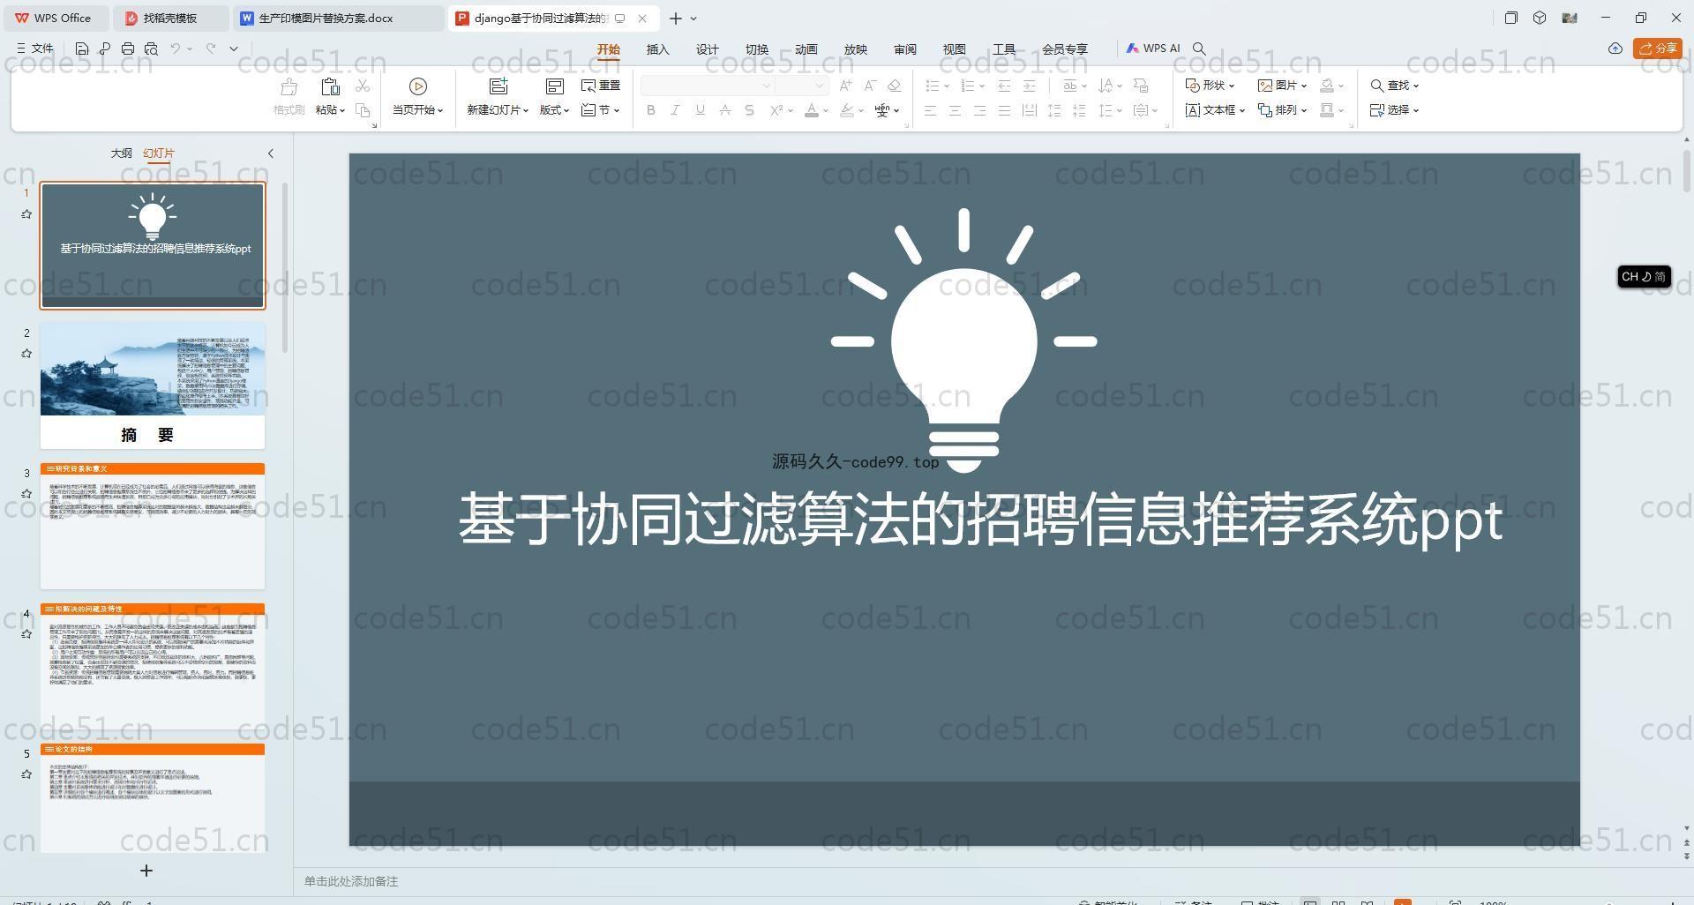Toggle Underline formatting
The height and width of the screenshot is (905, 1694).
click(700, 110)
